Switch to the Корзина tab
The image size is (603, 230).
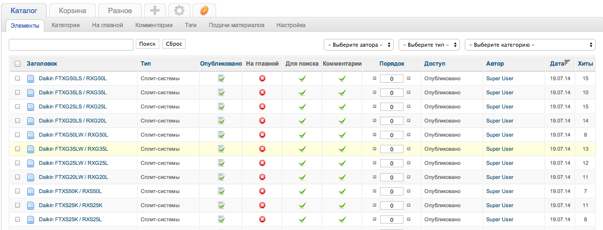pos(73,10)
